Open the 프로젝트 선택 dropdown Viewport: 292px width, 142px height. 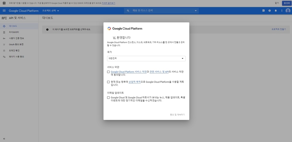50,11
